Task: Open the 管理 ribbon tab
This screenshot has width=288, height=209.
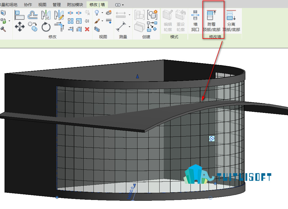Action: (57, 5)
